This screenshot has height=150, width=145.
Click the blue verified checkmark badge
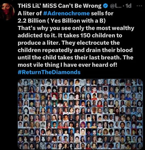coord(105,6)
